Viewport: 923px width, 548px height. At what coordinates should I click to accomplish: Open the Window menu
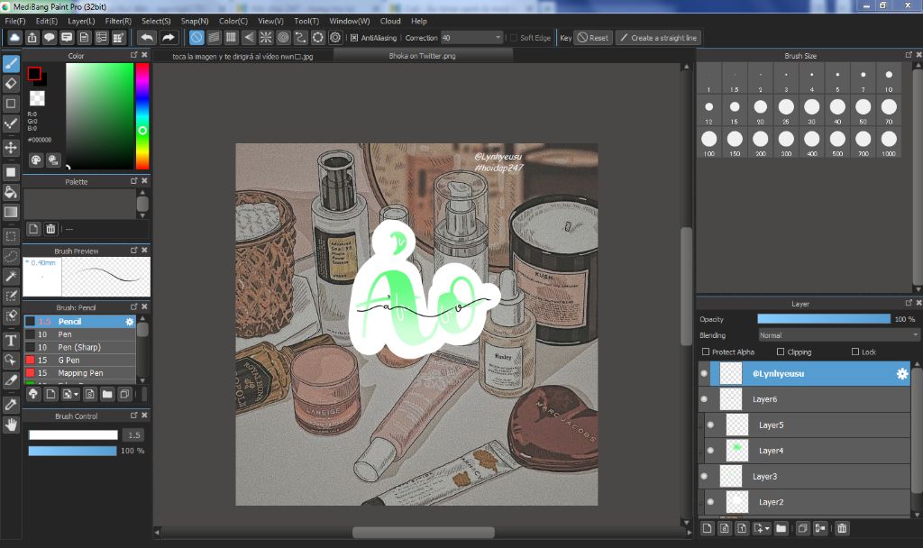(350, 22)
